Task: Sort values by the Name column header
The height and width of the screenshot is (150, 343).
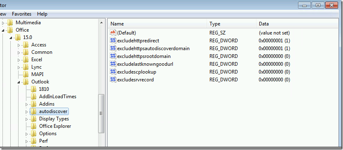Action: [157, 24]
